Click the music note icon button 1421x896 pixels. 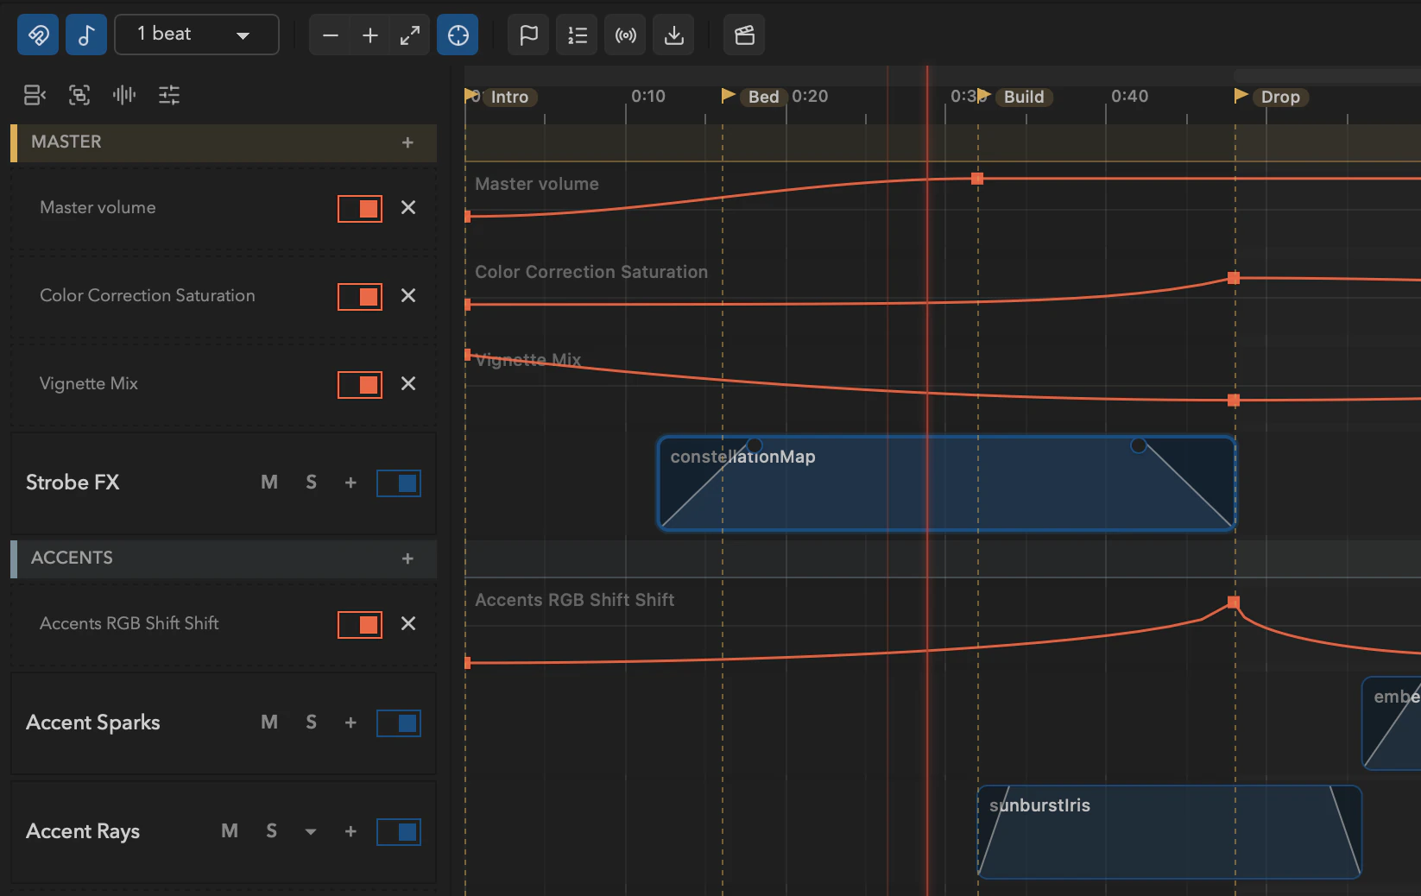pos(86,35)
